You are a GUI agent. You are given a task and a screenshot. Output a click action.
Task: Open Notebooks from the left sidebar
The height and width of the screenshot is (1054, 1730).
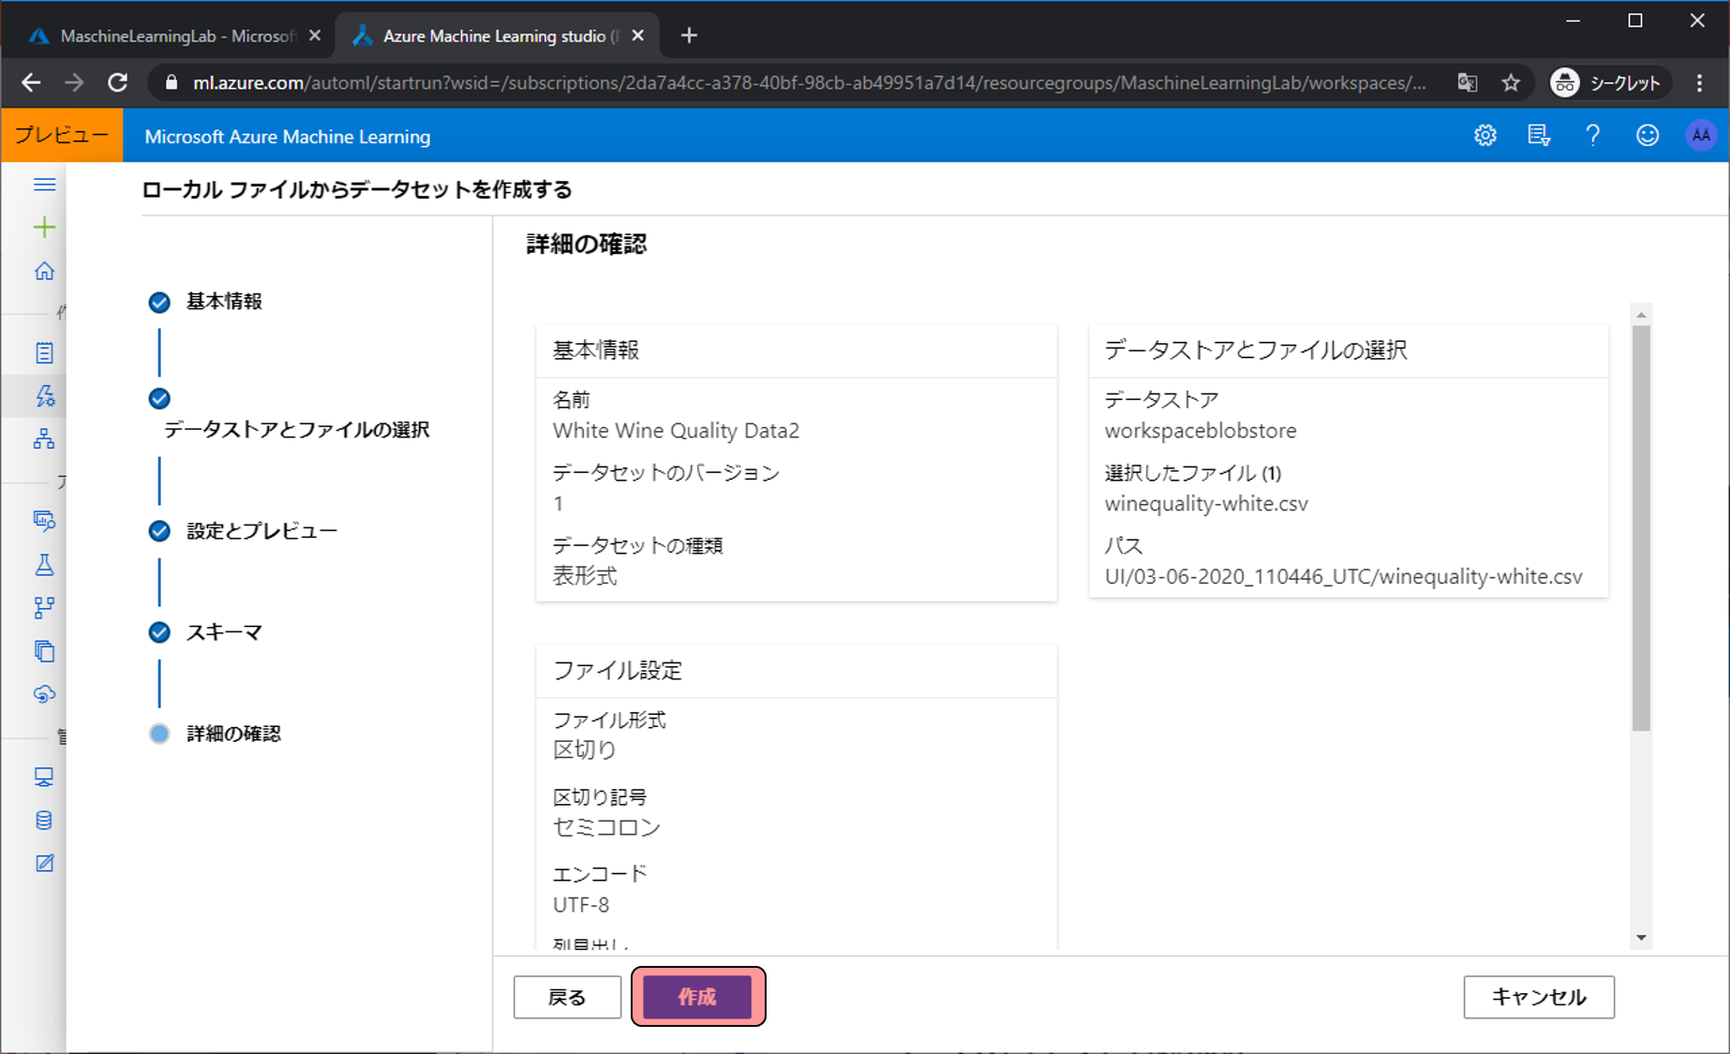tap(44, 353)
